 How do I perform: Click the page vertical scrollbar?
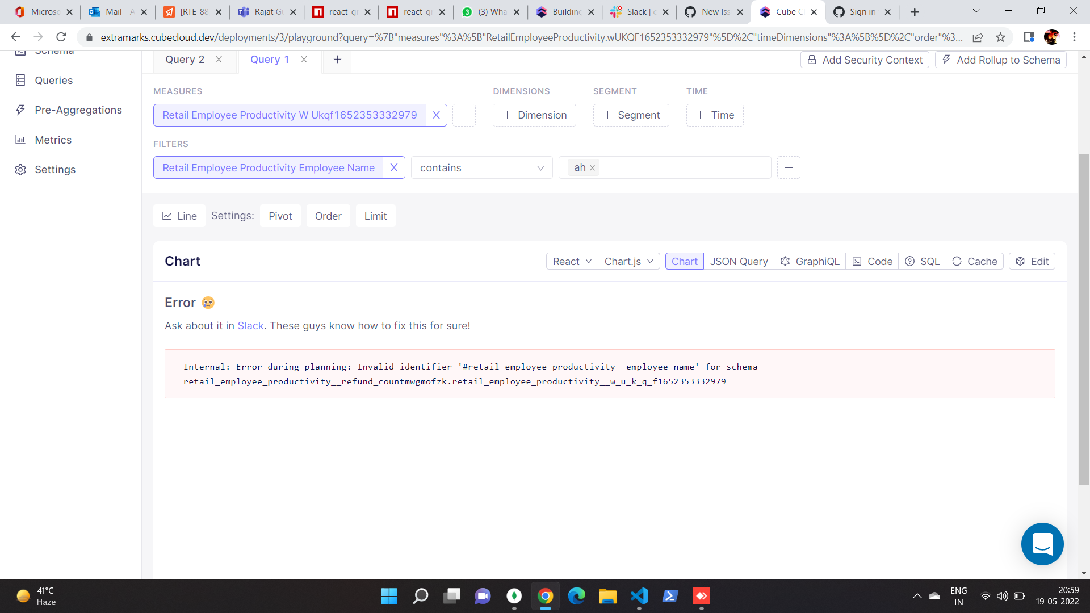click(1084, 318)
